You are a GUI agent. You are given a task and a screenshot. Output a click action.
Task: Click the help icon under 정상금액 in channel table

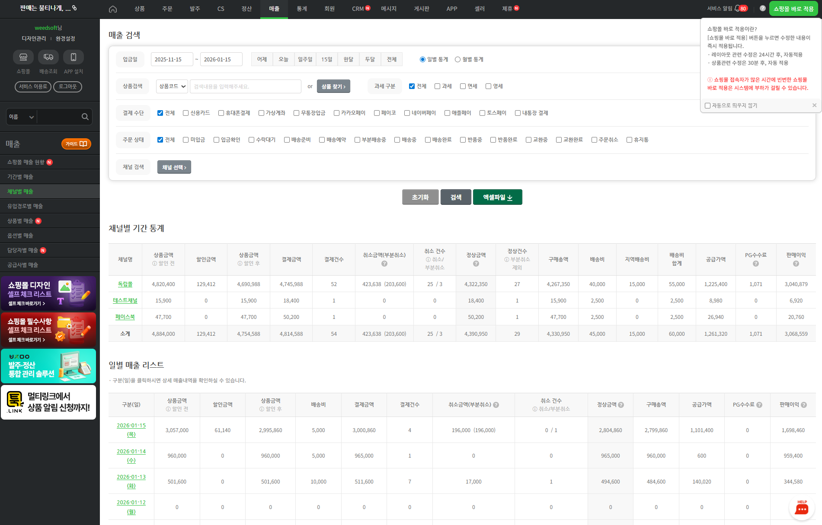(476, 264)
